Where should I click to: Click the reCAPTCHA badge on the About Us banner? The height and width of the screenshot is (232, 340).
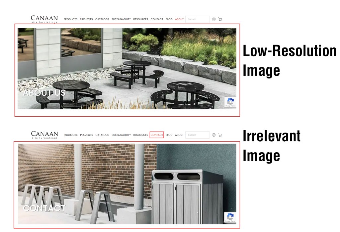pos(230,102)
